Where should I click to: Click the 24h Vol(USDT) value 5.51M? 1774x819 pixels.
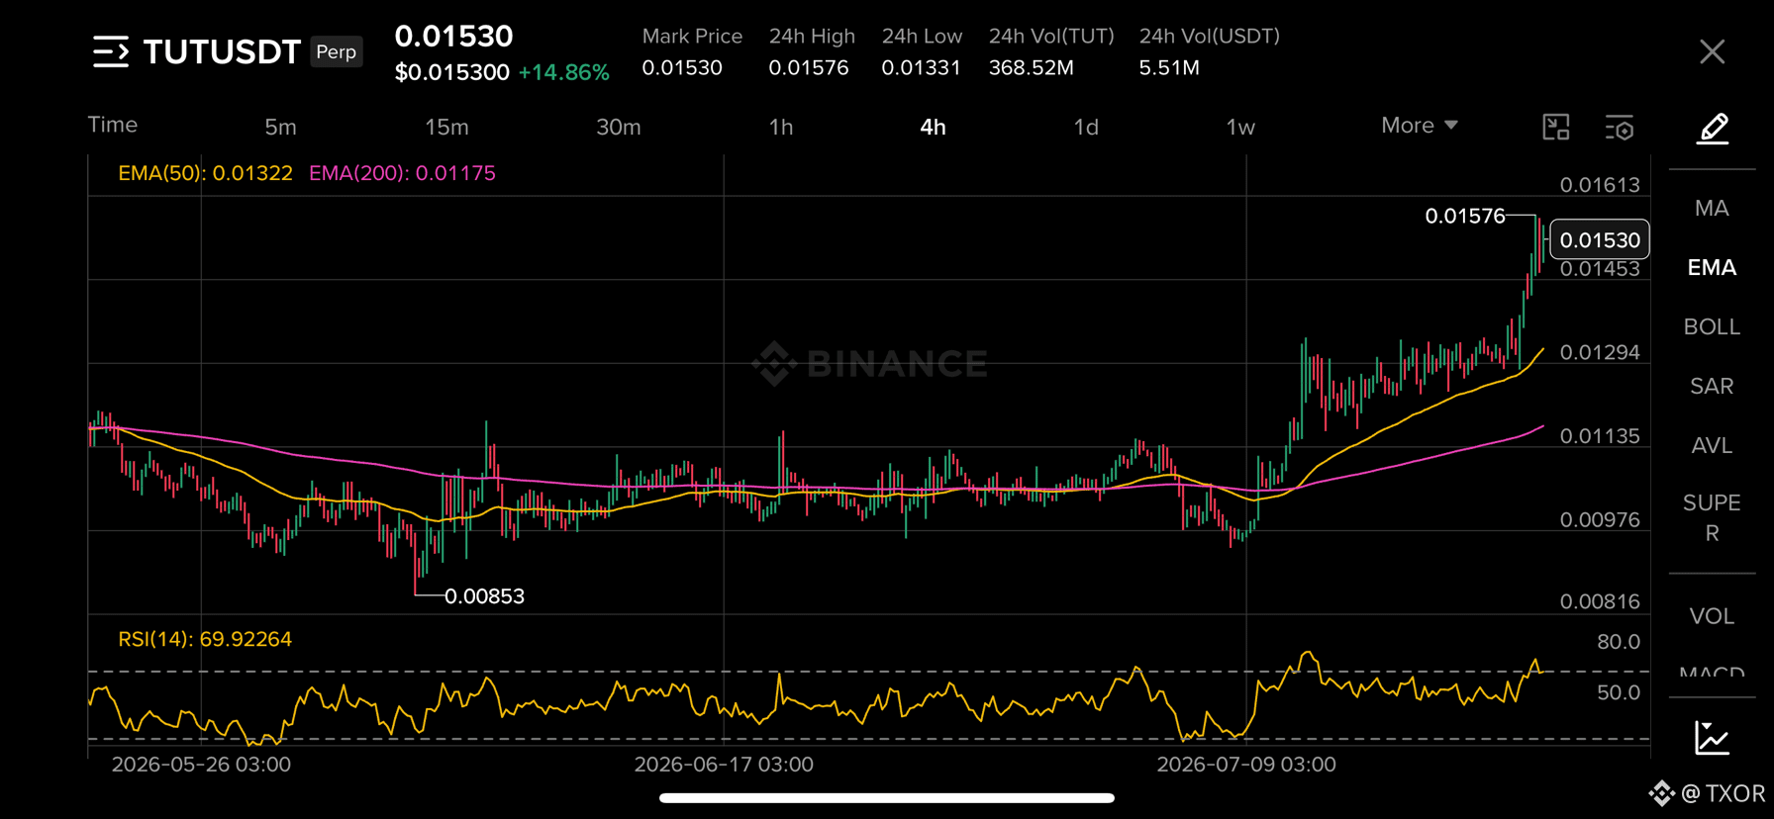pos(1169,68)
